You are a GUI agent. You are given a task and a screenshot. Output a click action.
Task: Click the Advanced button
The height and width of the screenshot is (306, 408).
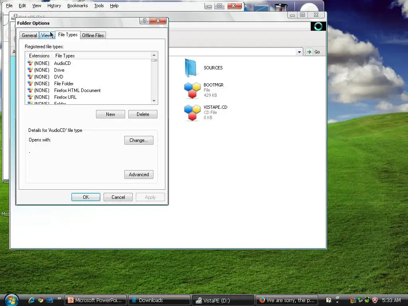click(x=139, y=175)
